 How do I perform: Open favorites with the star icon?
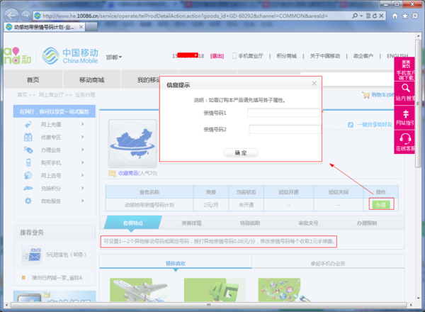[x=405, y=16]
